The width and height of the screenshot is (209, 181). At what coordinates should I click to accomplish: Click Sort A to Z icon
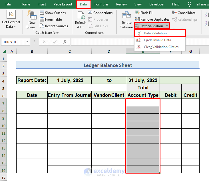[207, 15]
